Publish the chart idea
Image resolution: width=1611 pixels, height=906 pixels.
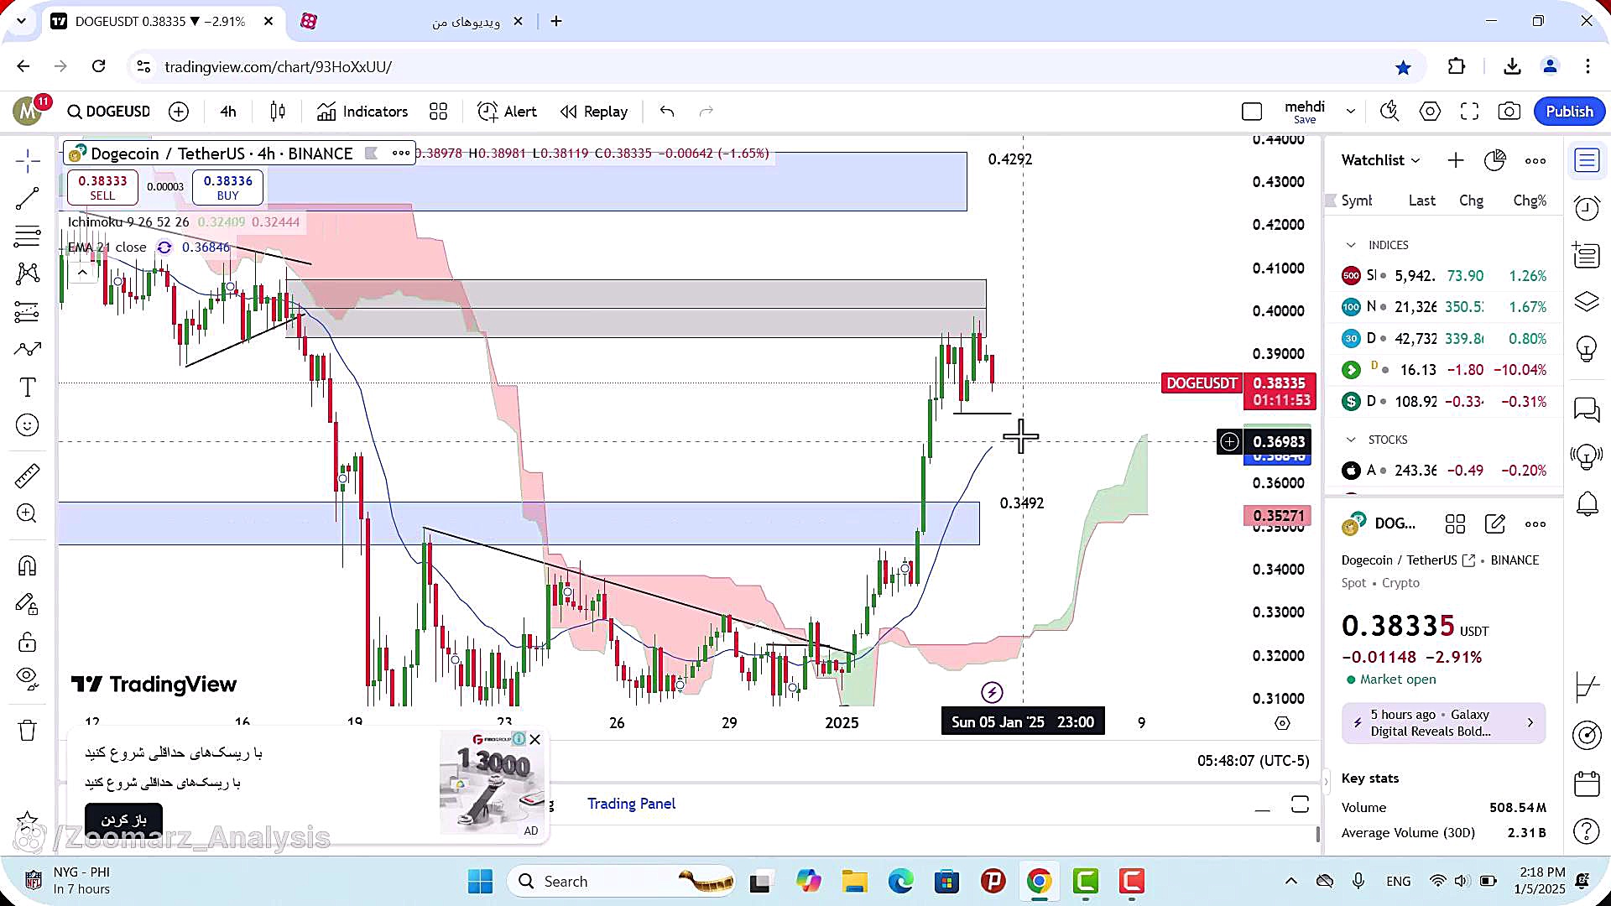coord(1569,112)
